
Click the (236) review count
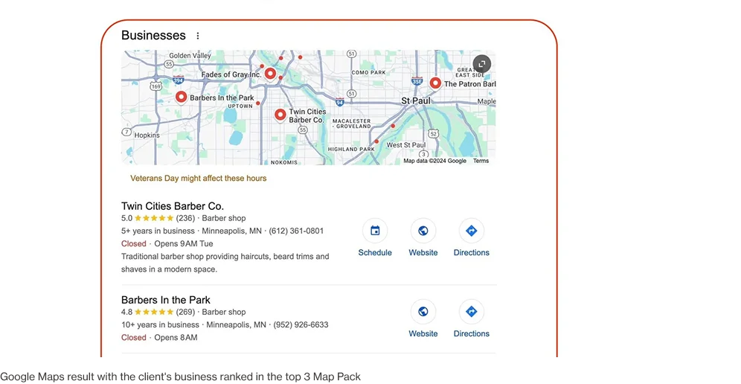[x=185, y=219]
